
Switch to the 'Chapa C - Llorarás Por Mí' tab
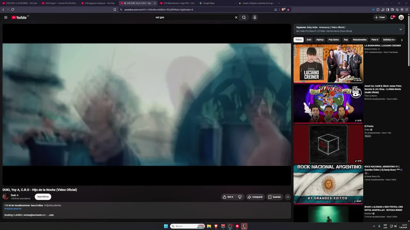59,3
